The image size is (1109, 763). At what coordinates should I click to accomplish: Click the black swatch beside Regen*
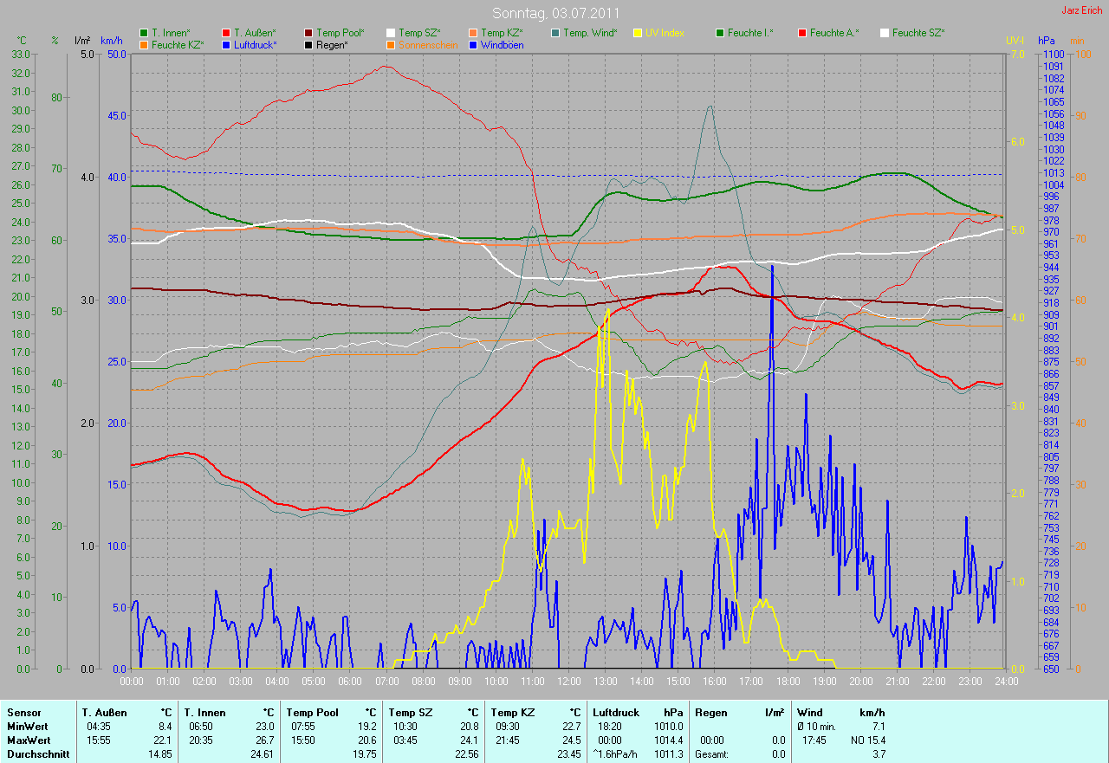coord(309,44)
